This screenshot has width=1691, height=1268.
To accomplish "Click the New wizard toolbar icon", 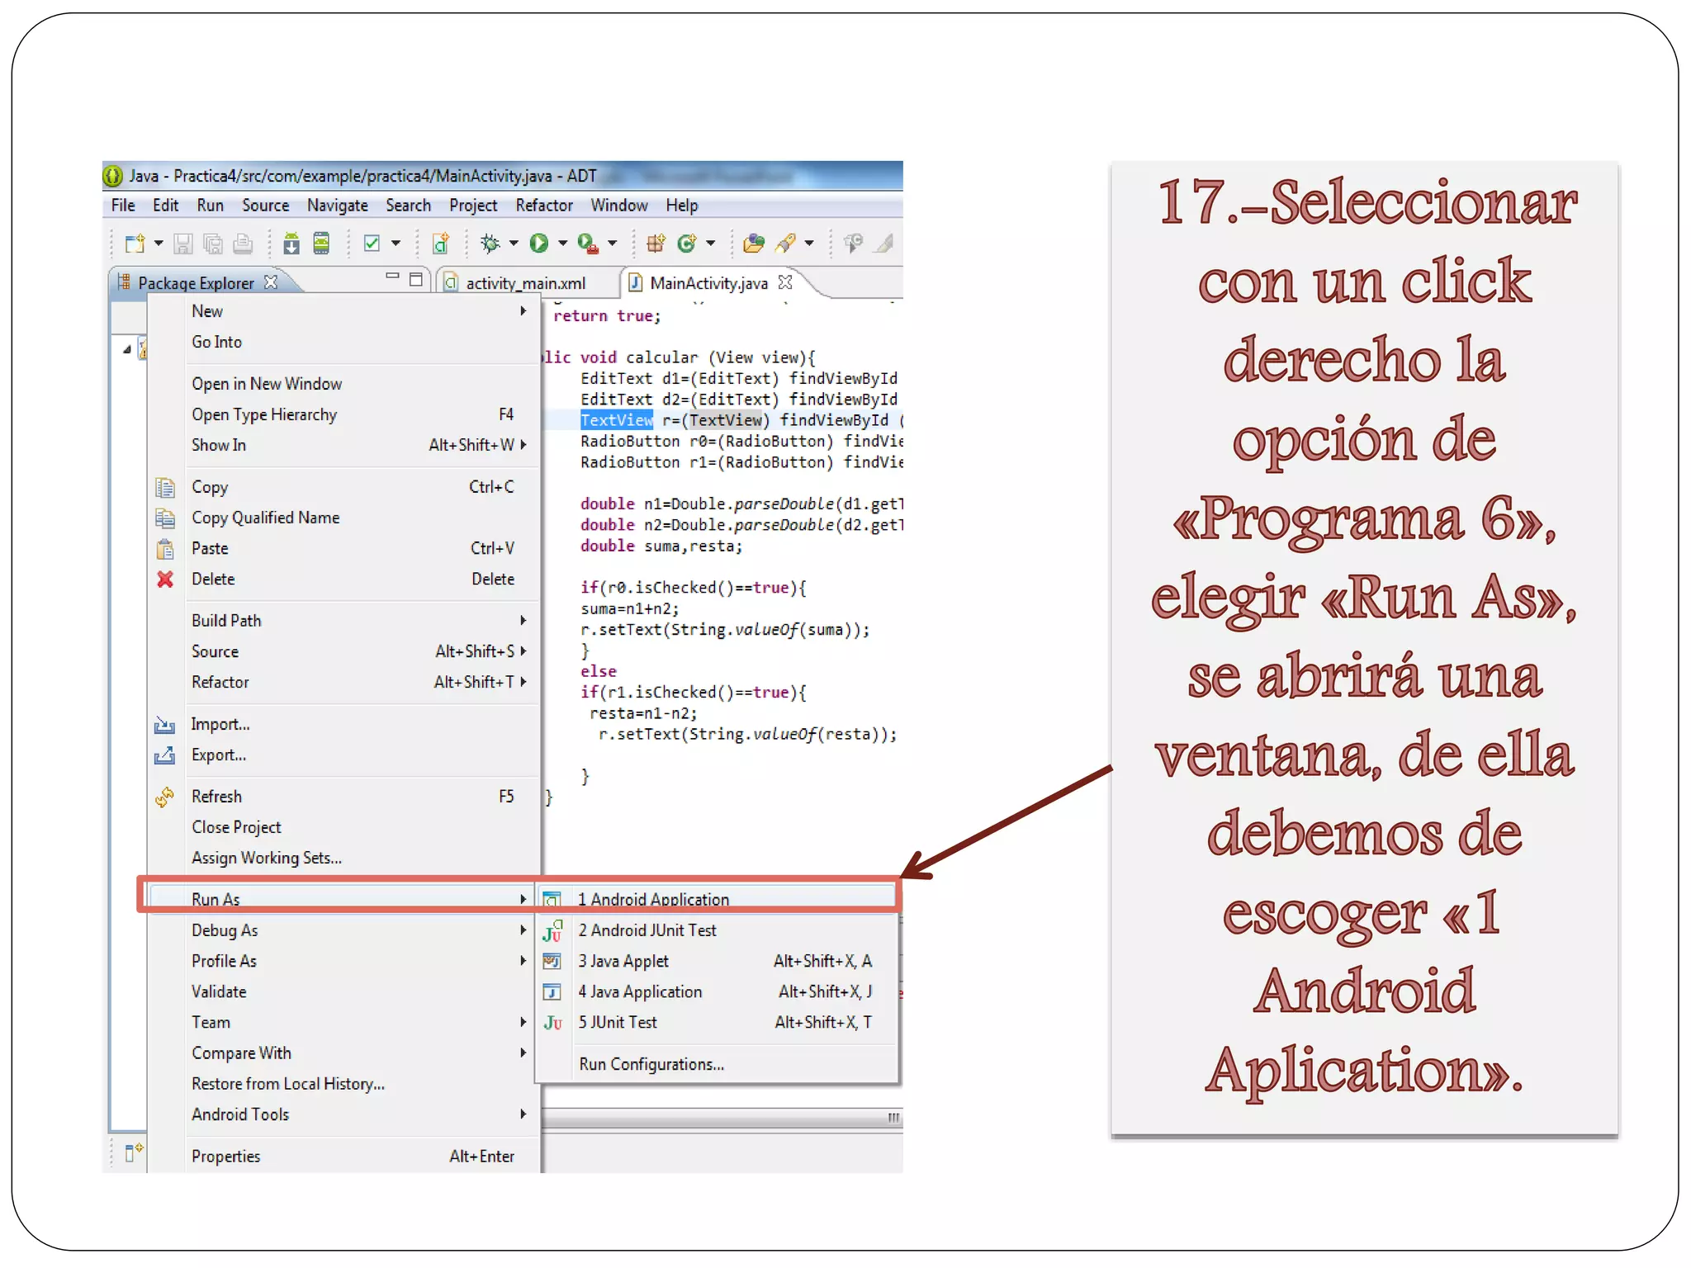I will [134, 244].
